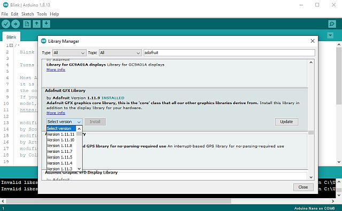Open More info link for GC9A01A library

(56, 69)
